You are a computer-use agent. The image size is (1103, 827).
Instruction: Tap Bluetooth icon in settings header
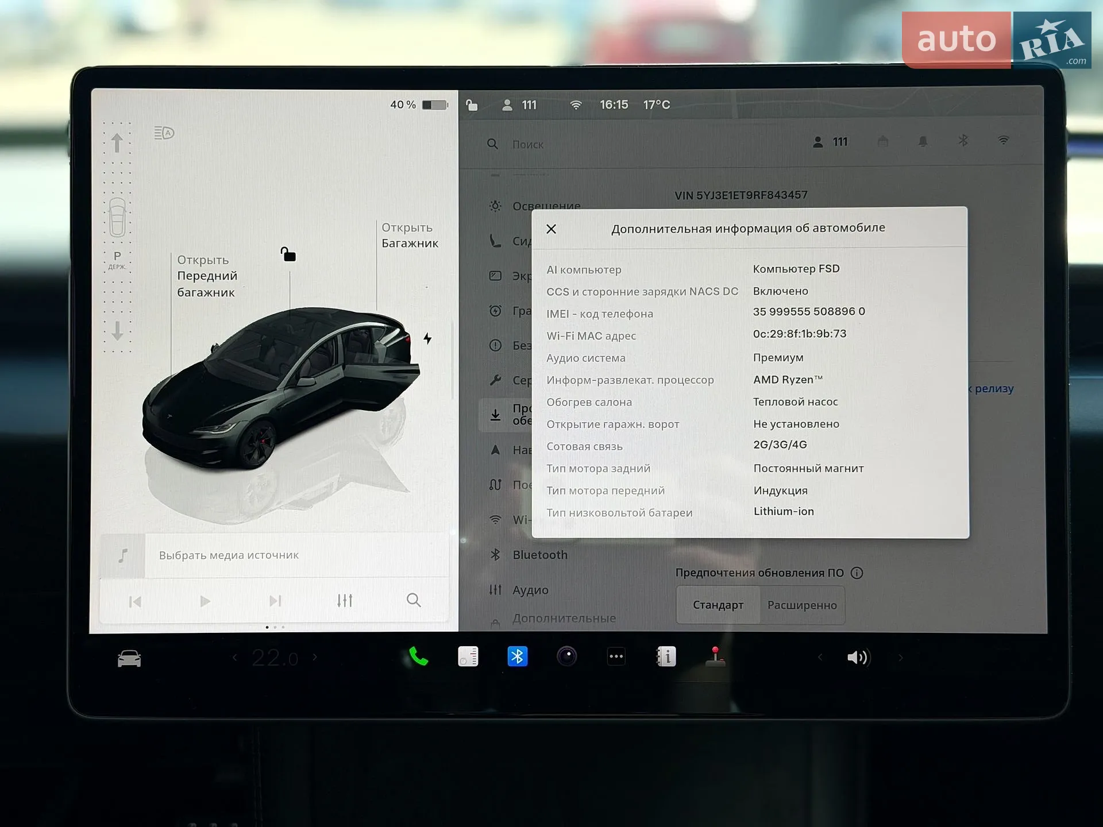(963, 141)
